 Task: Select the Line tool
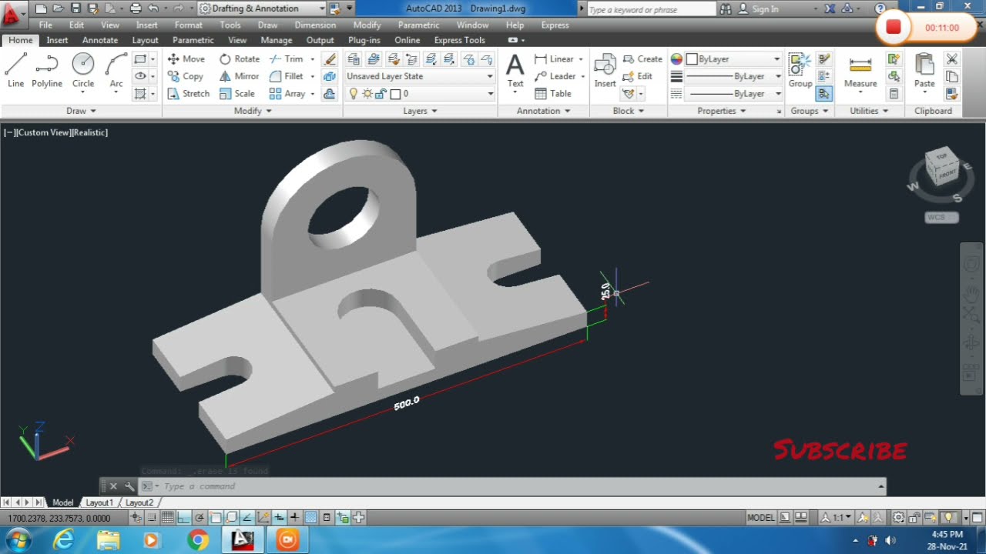15,70
